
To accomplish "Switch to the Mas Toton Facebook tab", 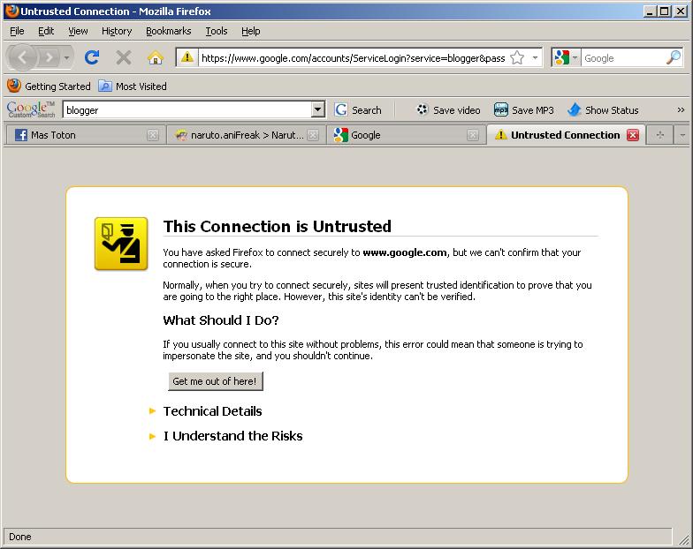I will (86, 135).
